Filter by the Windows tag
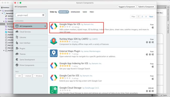 (x=38, y=76)
